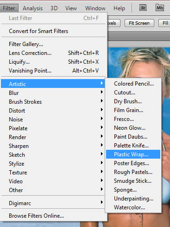
Task: Click the Fill Screen button
Action: click(164, 23)
